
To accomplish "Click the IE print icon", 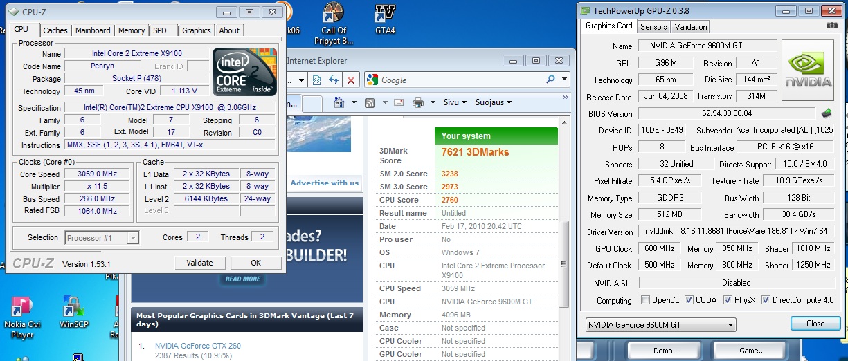I will tap(417, 102).
